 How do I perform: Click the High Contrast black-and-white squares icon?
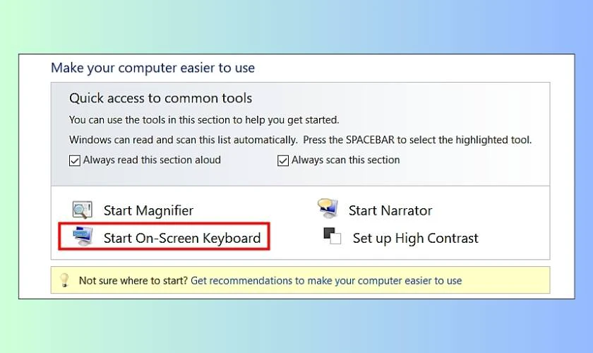coord(332,236)
